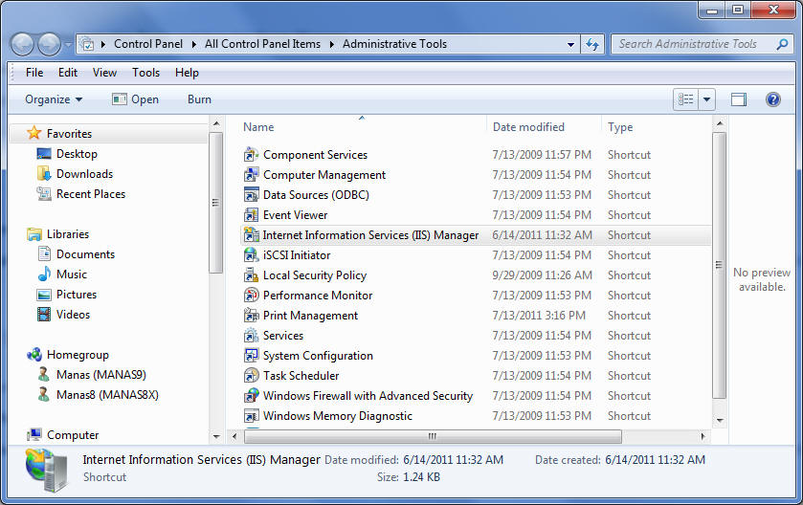The height and width of the screenshot is (505, 803).
Task: Click the Task Scheduler clock icon
Action: point(251,376)
